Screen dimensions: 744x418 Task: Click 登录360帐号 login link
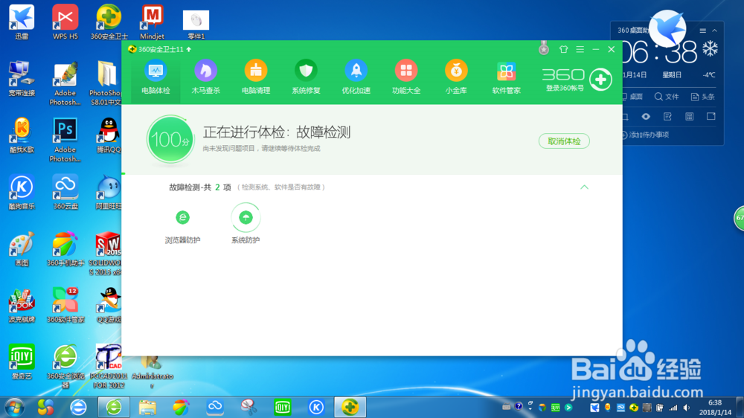tap(564, 89)
